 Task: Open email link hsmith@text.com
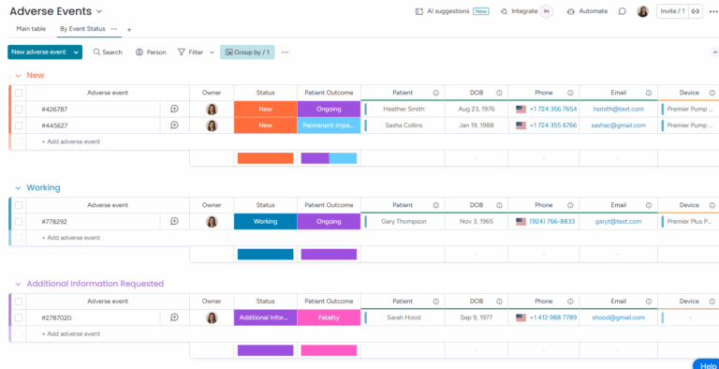(618, 110)
